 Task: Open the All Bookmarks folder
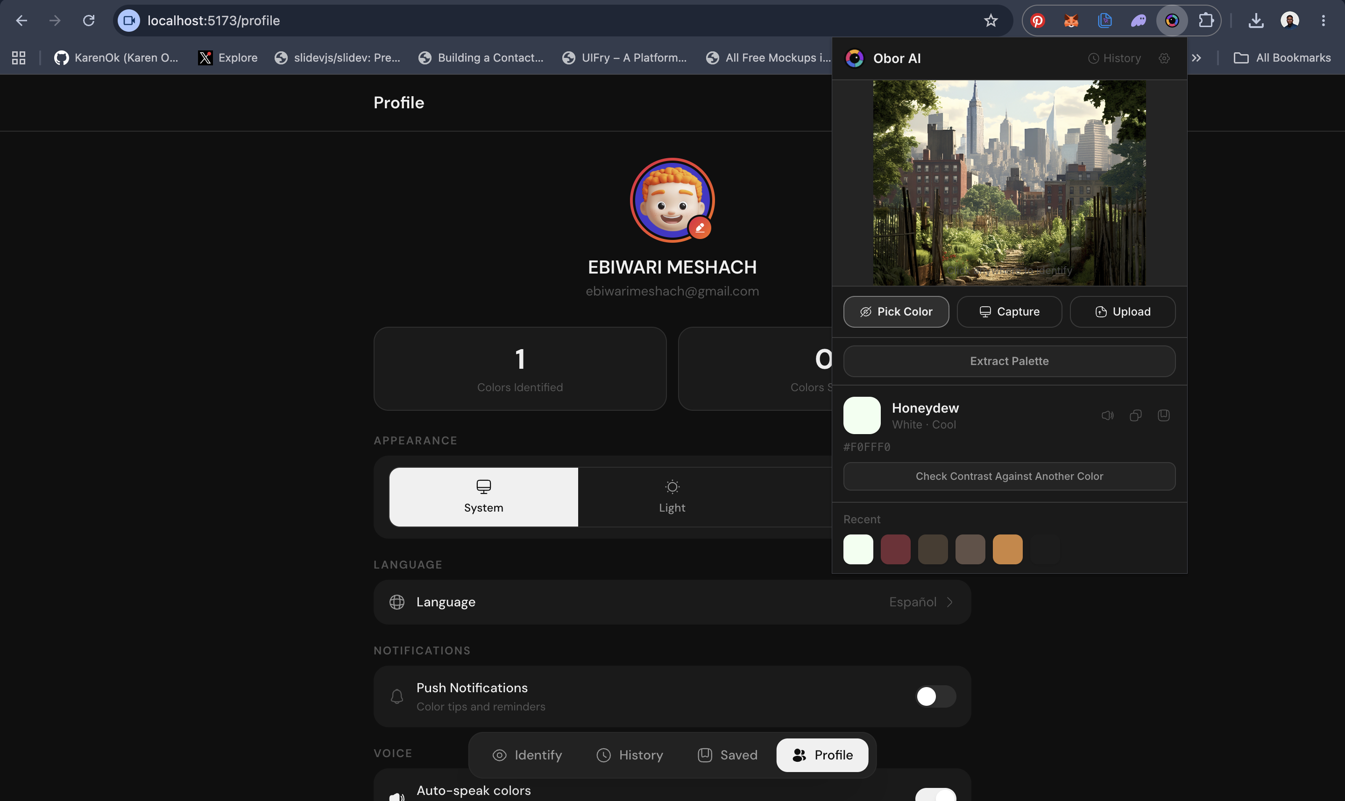(1282, 58)
